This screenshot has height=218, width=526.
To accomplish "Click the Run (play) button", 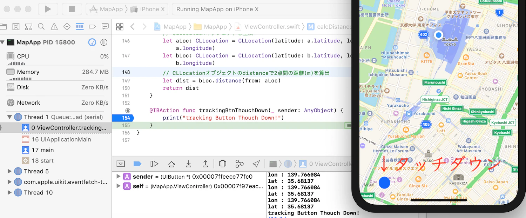I will pos(48,9).
